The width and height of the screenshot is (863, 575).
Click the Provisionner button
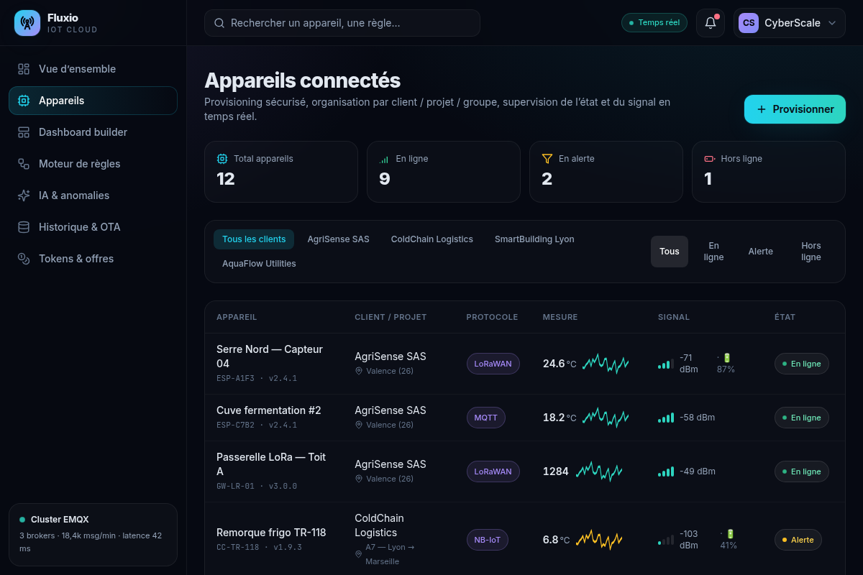795,109
